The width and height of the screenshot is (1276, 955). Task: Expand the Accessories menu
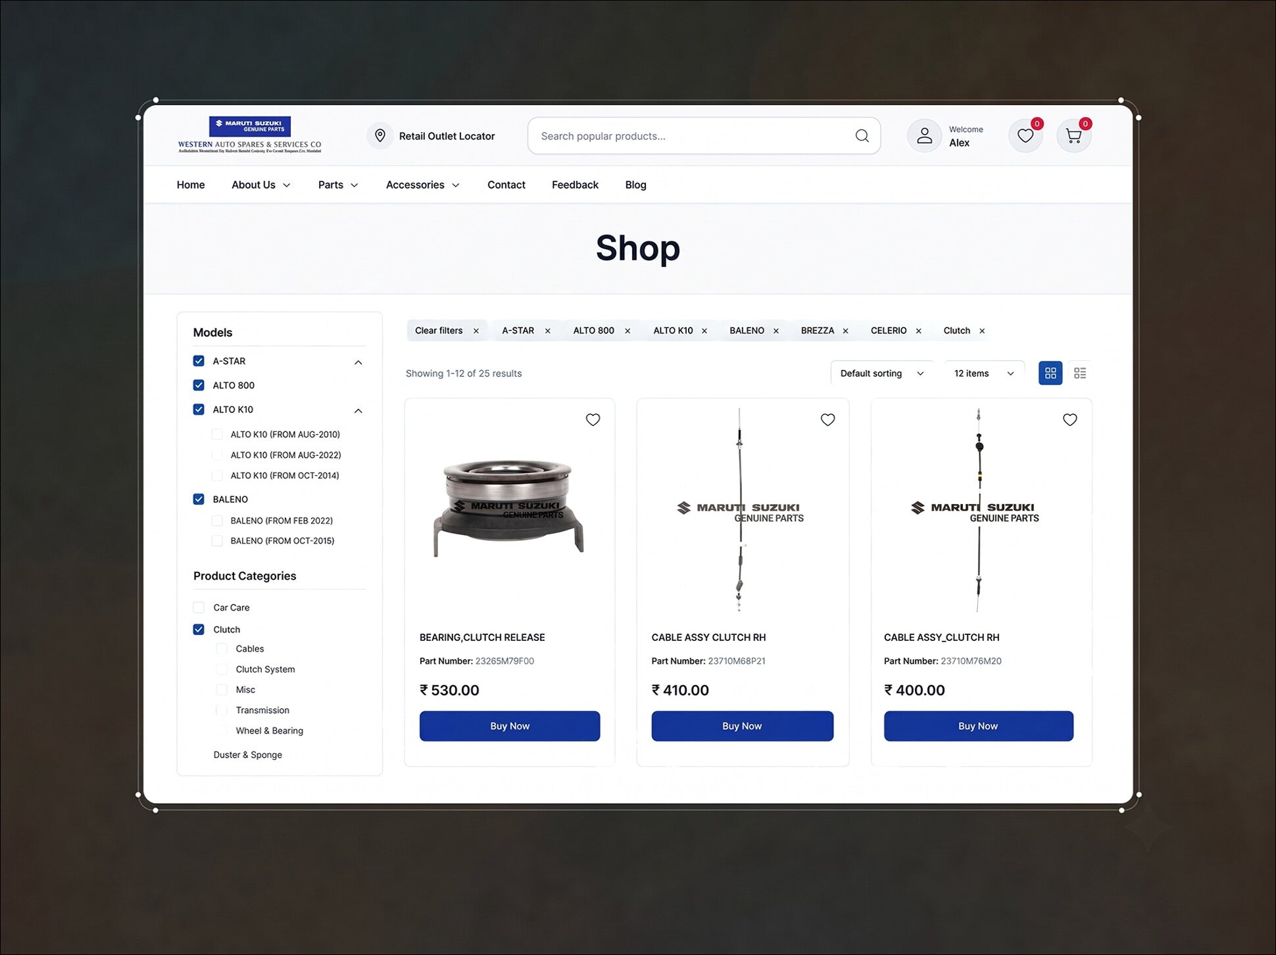pos(422,185)
